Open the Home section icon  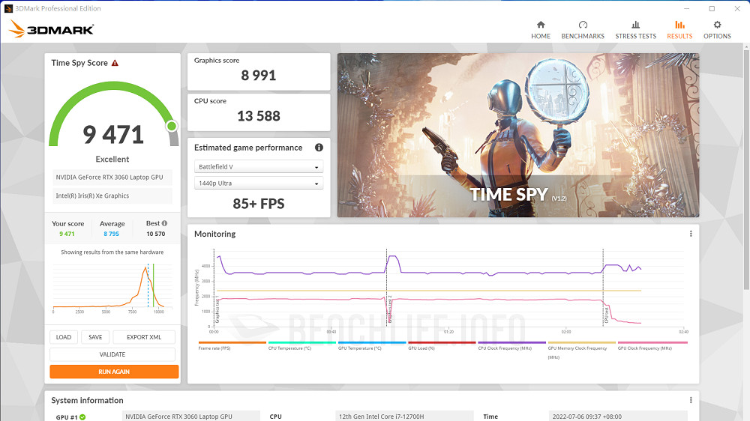[x=540, y=25]
